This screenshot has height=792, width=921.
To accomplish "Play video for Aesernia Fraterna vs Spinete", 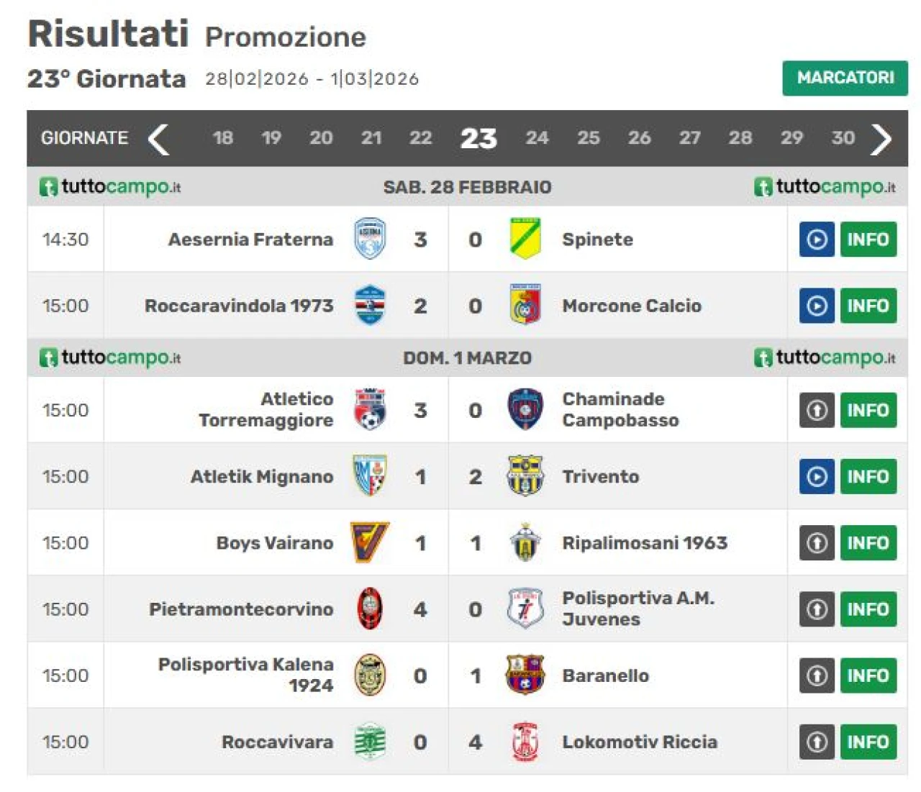I will pyautogui.click(x=817, y=240).
